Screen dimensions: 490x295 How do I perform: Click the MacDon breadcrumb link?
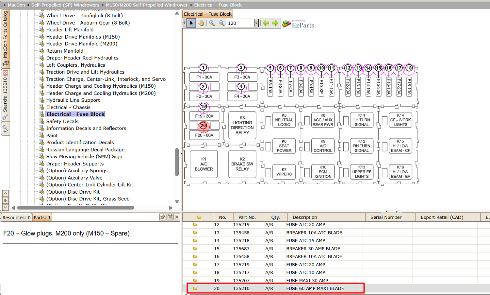(x=16, y=5)
